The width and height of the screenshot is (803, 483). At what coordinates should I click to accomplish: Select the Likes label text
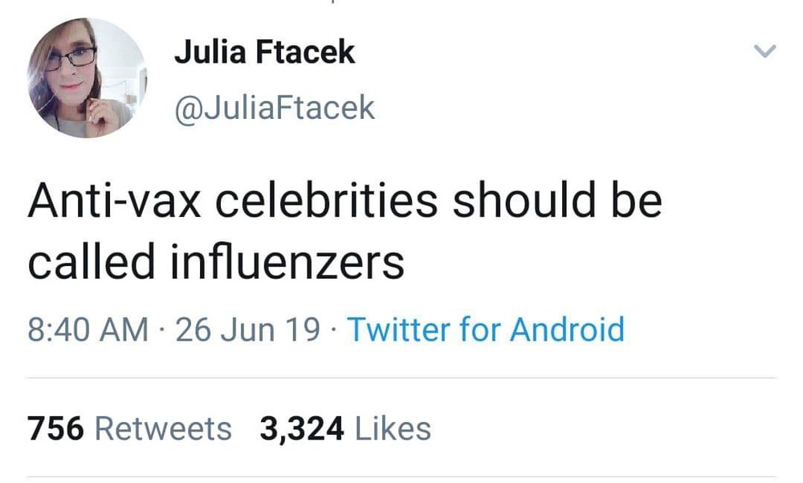pyautogui.click(x=393, y=428)
